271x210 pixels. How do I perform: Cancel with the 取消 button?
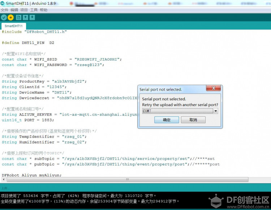pos(193,120)
